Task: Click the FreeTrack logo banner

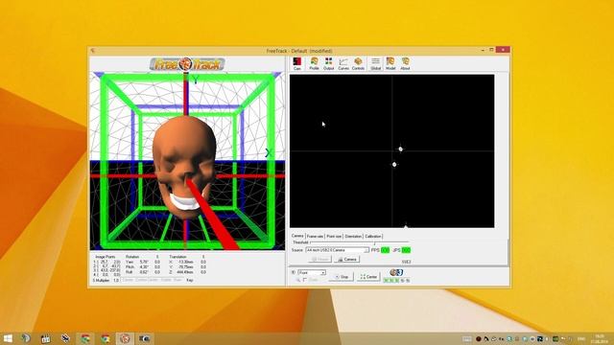Action: (x=187, y=64)
